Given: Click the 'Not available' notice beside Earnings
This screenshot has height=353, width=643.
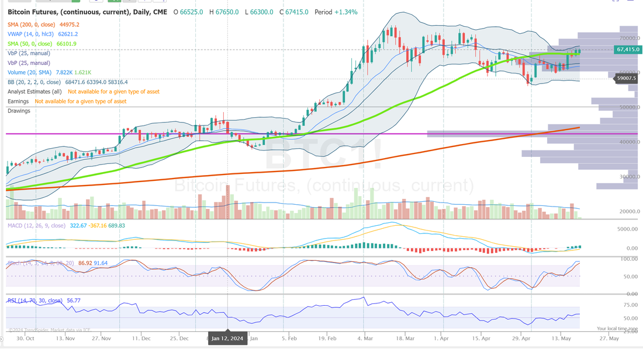Looking at the screenshot, I should [81, 101].
